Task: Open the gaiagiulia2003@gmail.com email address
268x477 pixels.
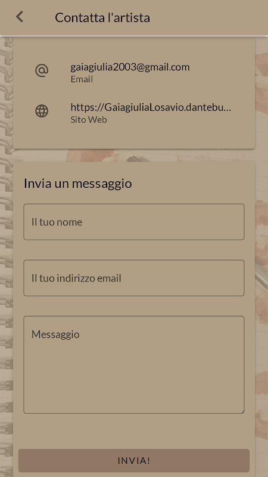Action: pos(130,67)
